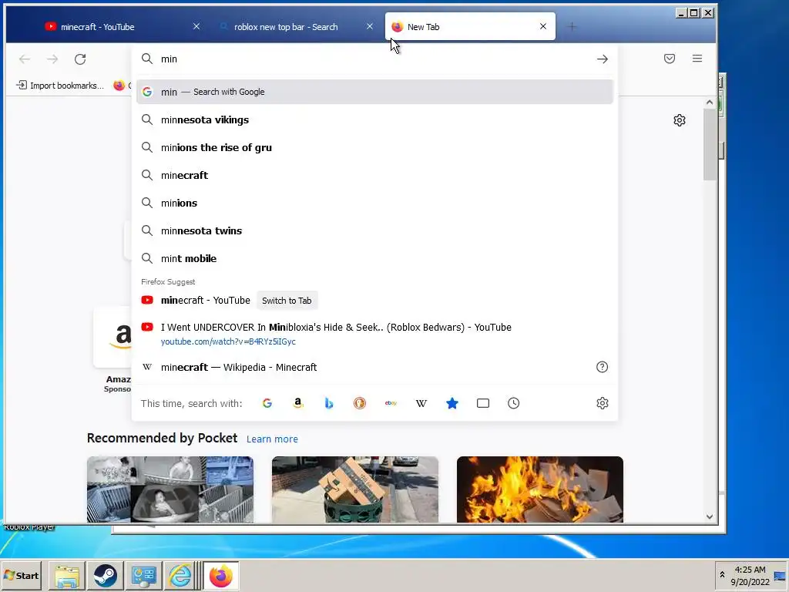Open Pocket story with baby monitor collage
This screenshot has width=789, height=592.
click(170, 489)
